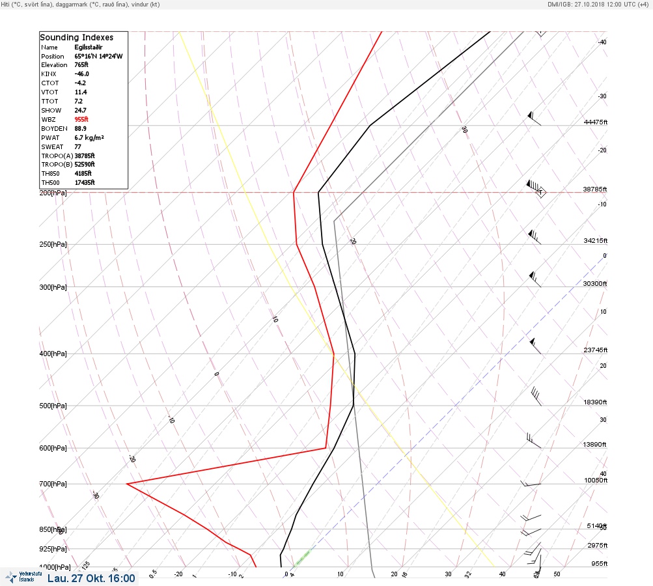Click the SWEAT value '77'
This screenshot has height=586, width=653.
coord(78,146)
